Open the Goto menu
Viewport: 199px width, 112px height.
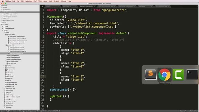point(45,1)
